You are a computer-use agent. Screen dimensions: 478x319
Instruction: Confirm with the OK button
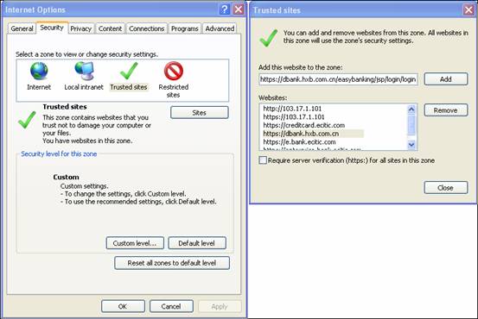pos(123,306)
